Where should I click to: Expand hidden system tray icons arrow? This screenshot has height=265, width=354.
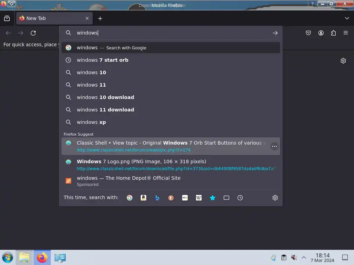[304, 257]
